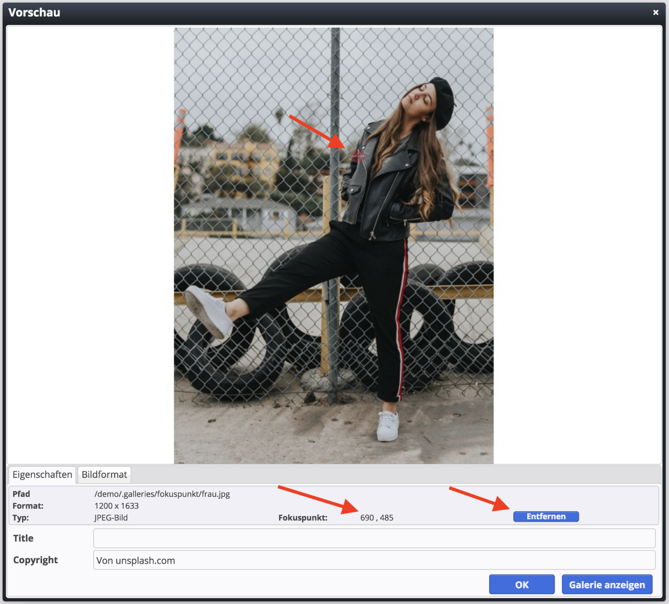
Task: Confirm the dialog with OK
Action: [522, 585]
